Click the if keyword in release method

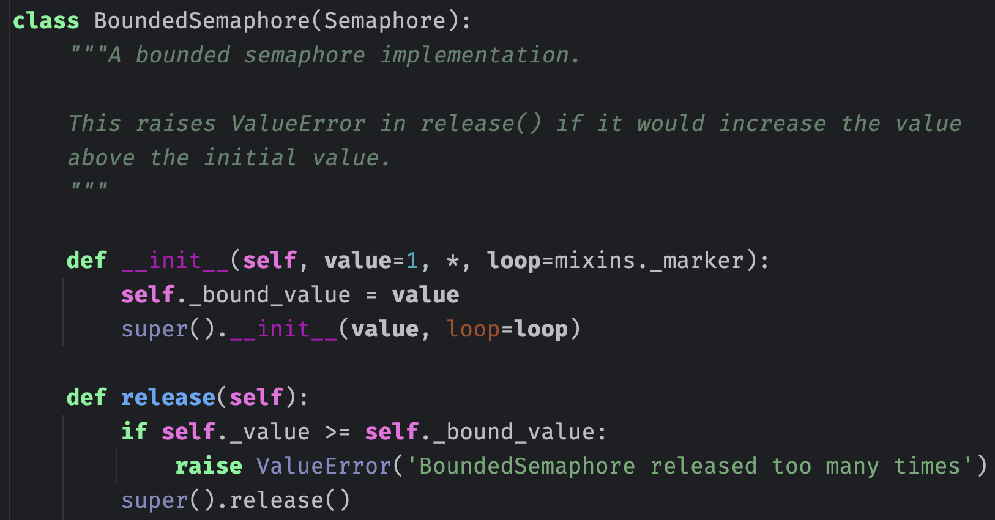coord(134,432)
